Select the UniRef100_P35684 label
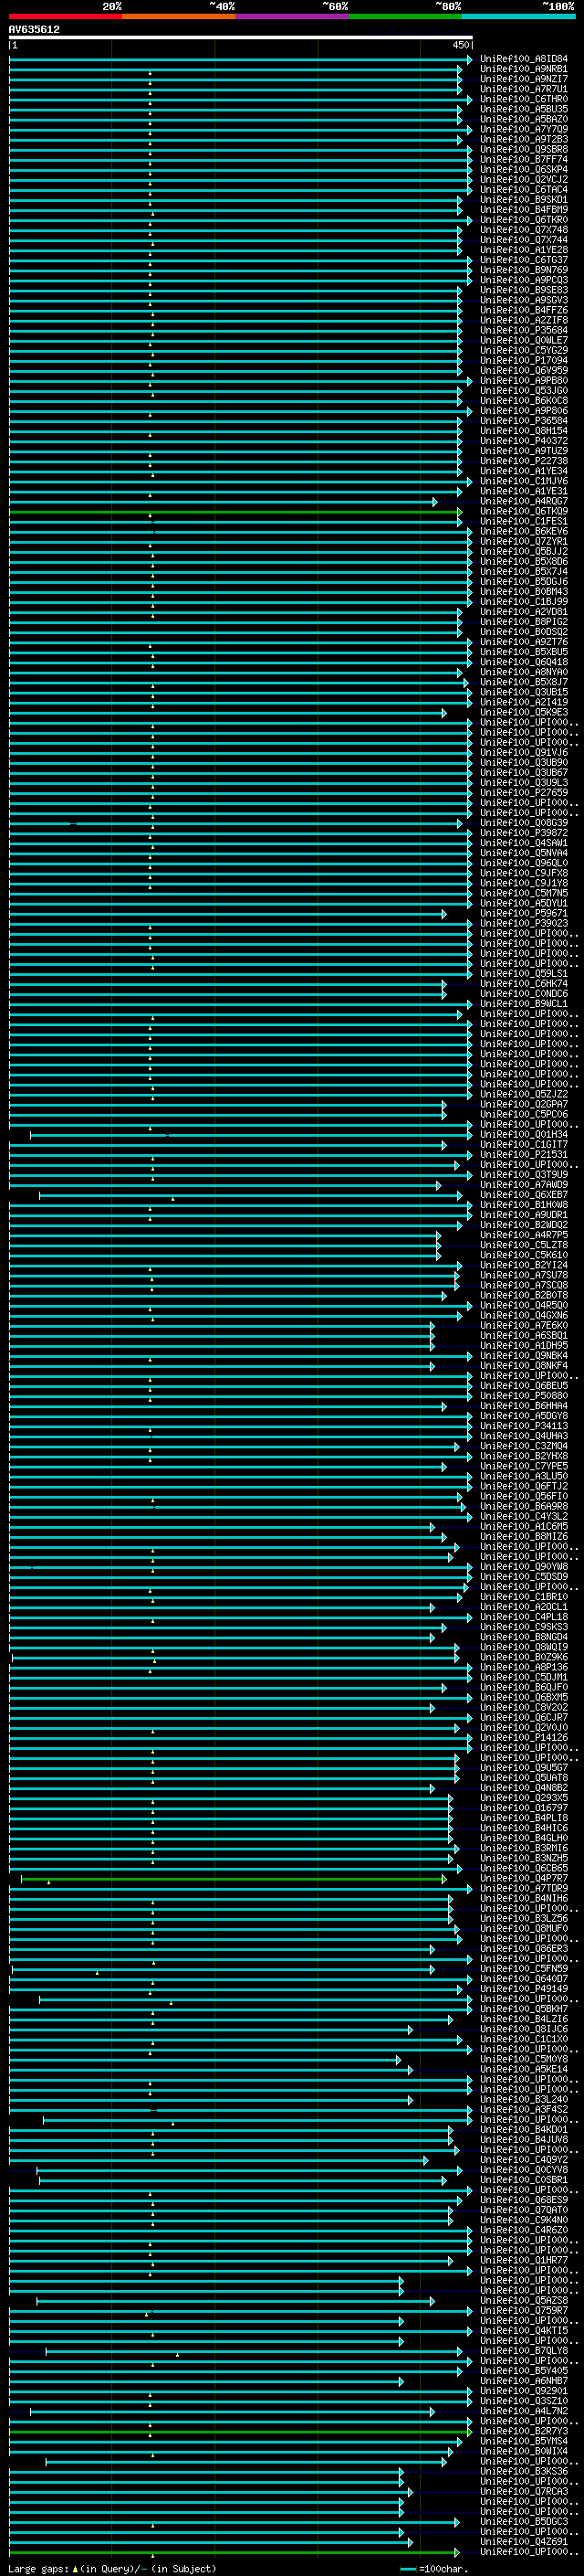 [524, 330]
